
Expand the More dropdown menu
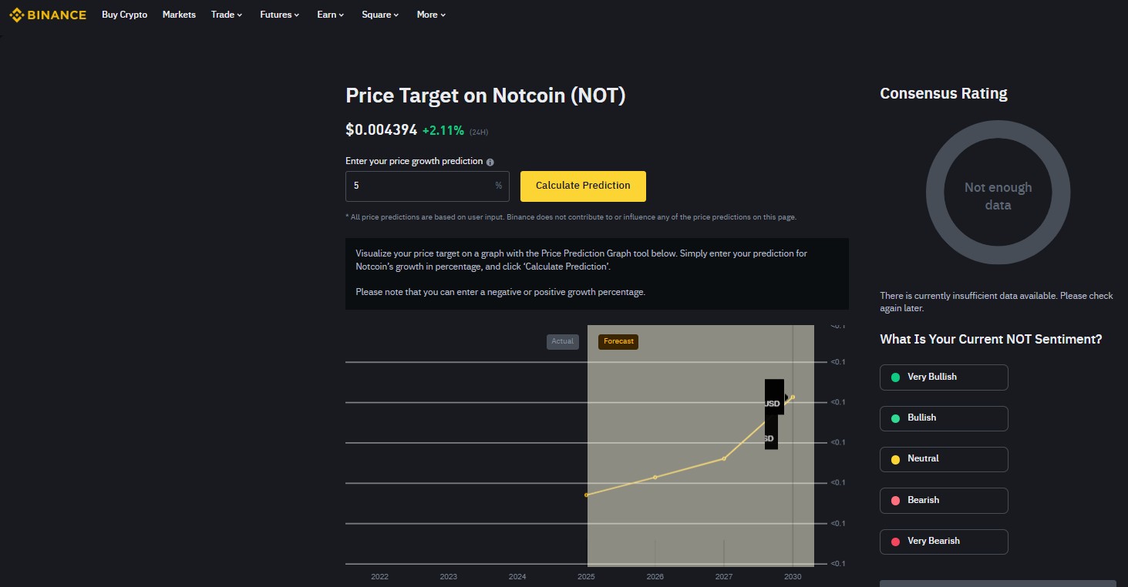431,15
